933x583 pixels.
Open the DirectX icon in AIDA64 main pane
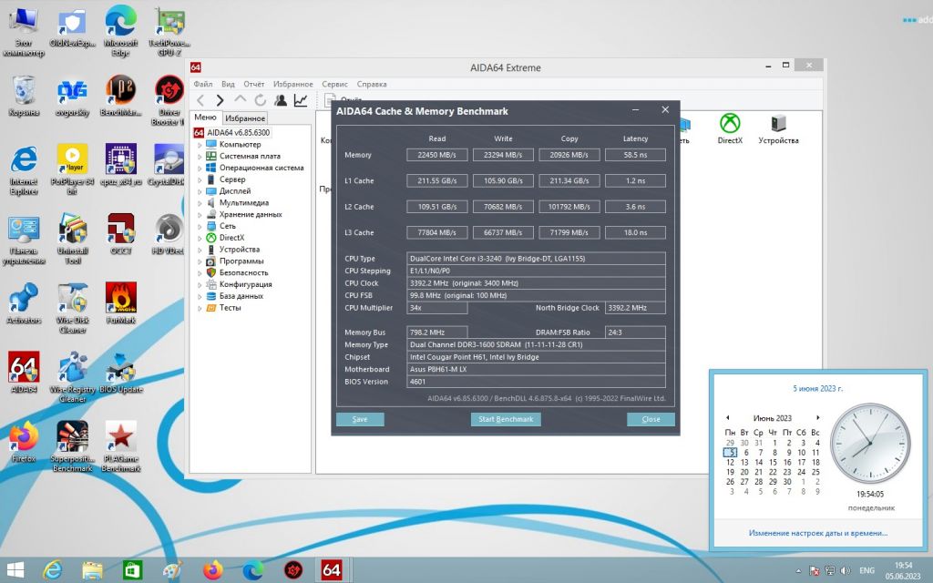[730, 128]
